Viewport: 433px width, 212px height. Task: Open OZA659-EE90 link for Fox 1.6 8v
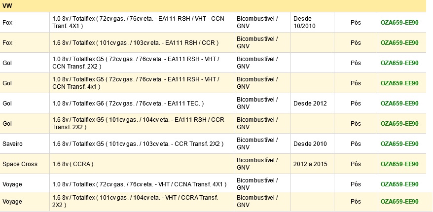pos(399,43)
